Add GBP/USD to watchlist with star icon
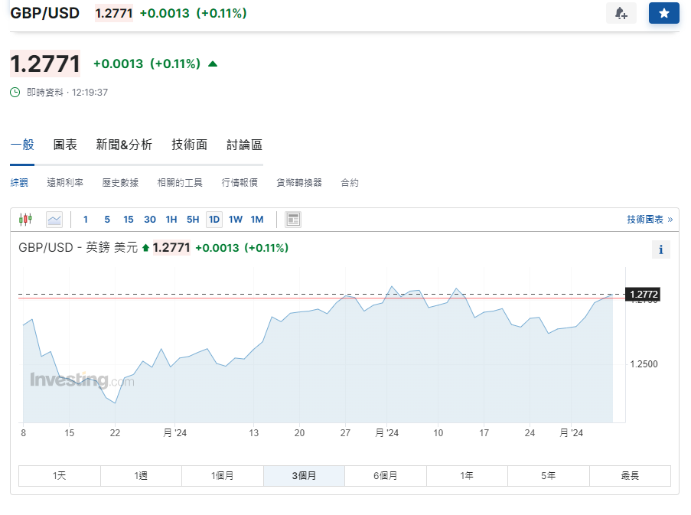Screen dimensions: 691x515 point(663,13)
